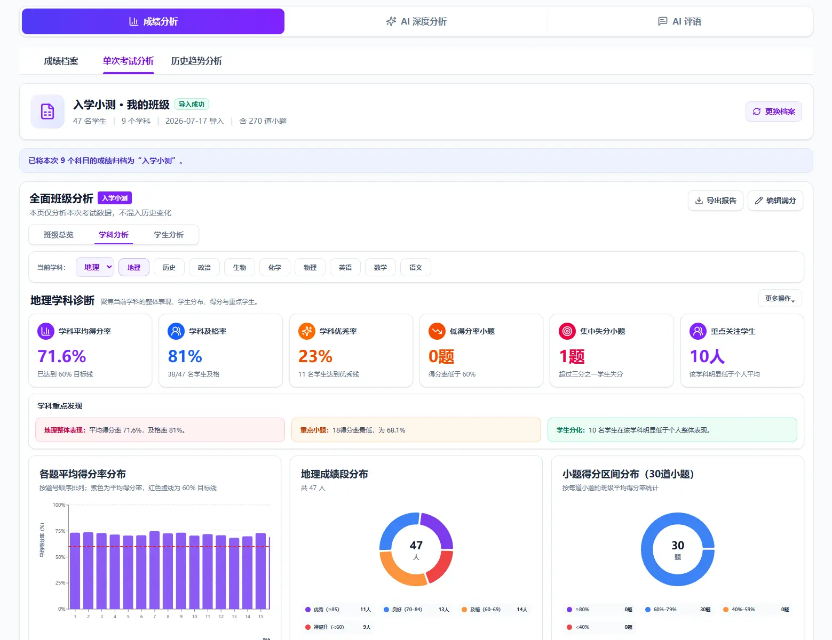Click the 编辑满分 button
This screenshot has height=640, width=832.
pyautogui.click(x=775, y=201)
